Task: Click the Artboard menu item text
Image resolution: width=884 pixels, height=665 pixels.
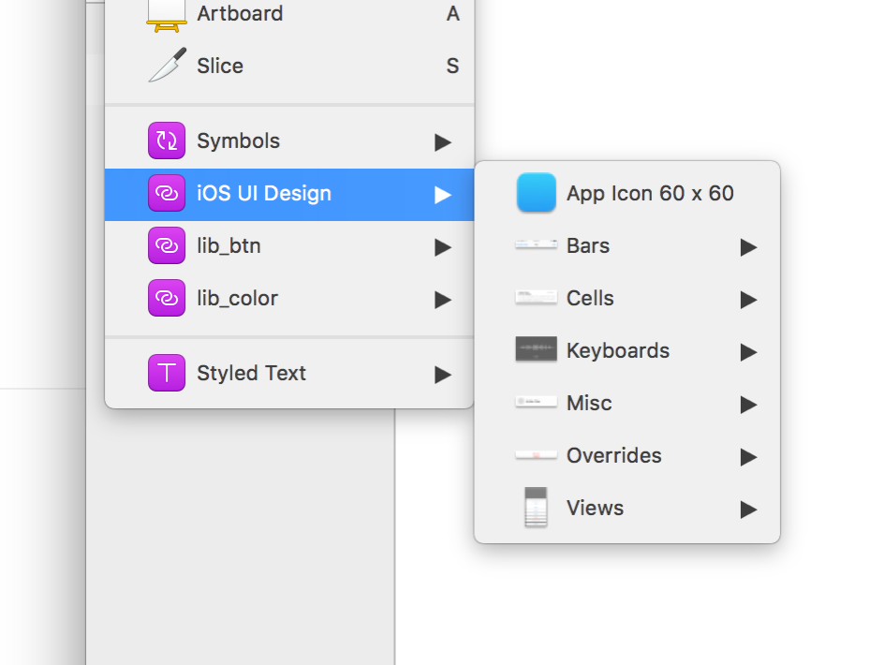Action: tap(240, 14)
